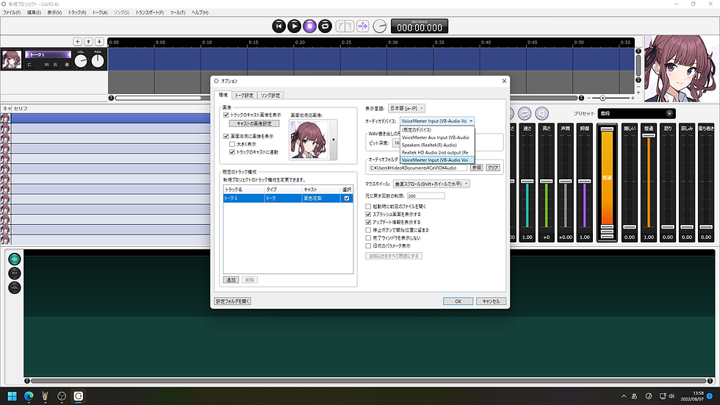Click the VOL knob of トーク1 track
This screenshot has width=720, height=405.
81,60
